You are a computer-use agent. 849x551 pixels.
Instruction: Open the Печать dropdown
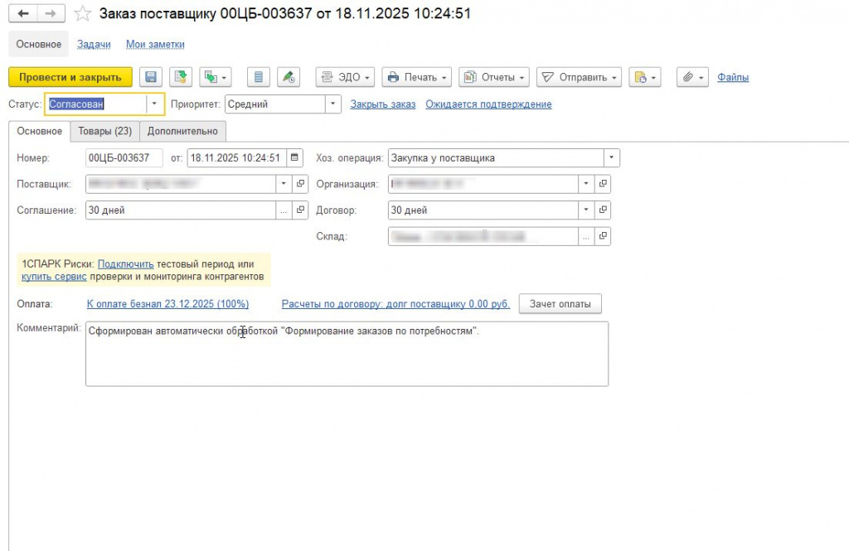(x=416, y=77)
